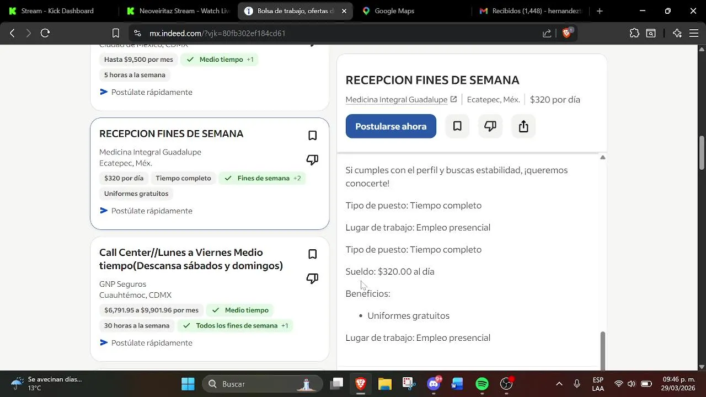The height and width of the screenshot is (397, 706).
Task: Go back using the browser back arrow
Action: 12,33
